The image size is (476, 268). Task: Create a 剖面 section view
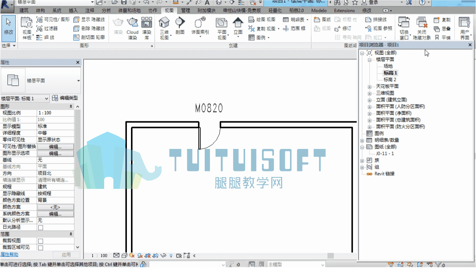point(180,26)
